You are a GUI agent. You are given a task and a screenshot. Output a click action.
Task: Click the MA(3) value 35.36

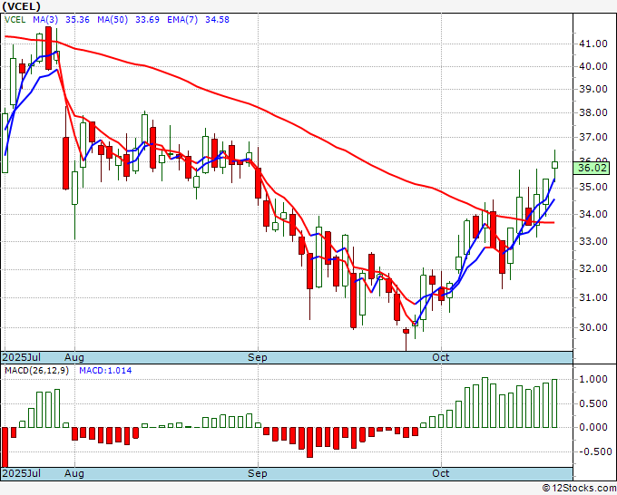[x=77, y=20]
